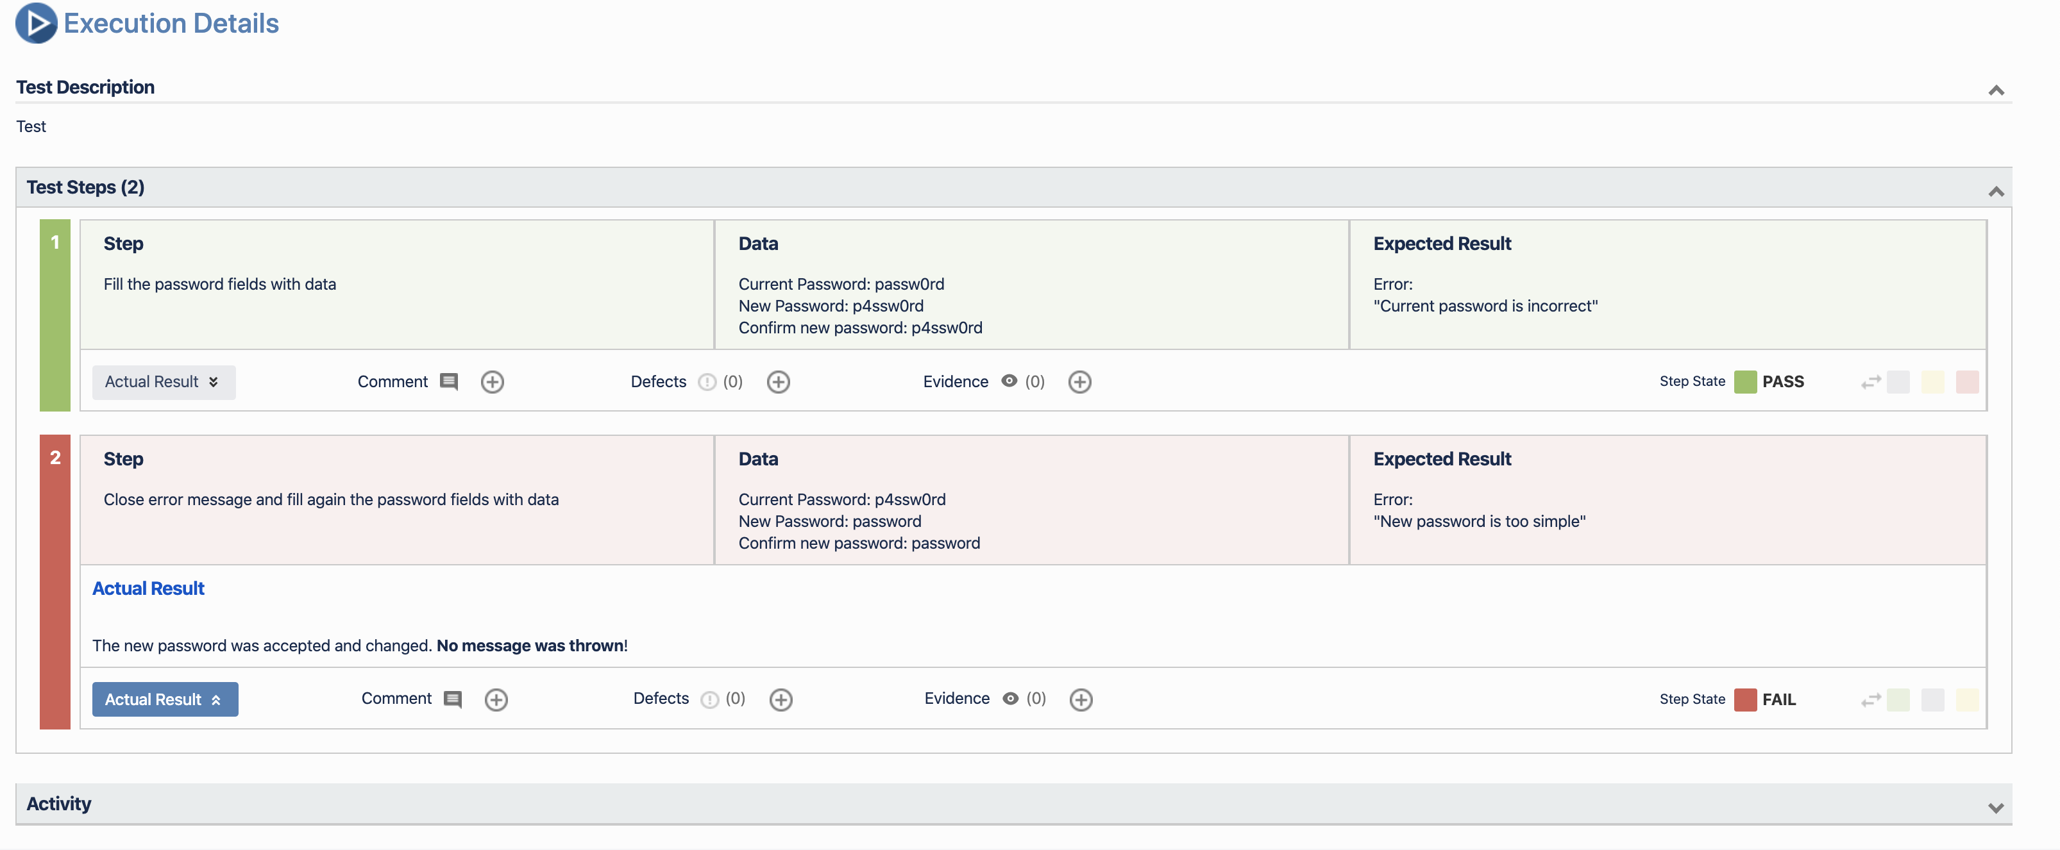This screenshot has height=850, width=2060.
Task: Click the Execution Details play icon
Action: point(36,23)
